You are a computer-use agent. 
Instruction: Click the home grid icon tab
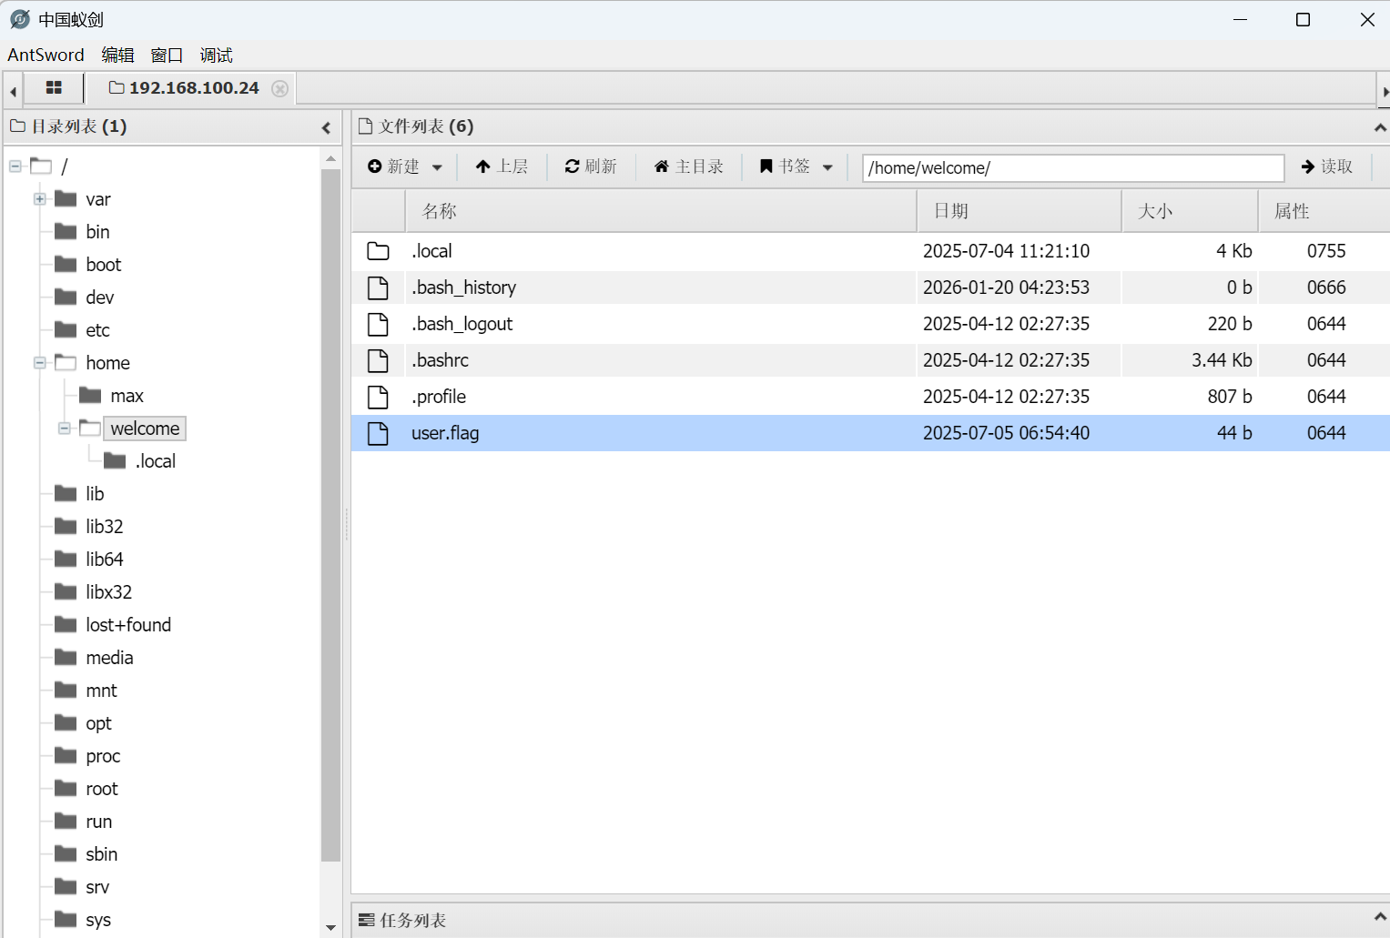point(54,88)
